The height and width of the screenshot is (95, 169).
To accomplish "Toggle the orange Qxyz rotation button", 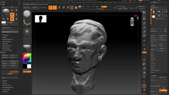I will tap(144, 53).
